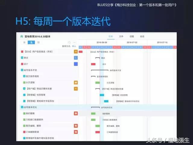
Task: Toggle green status box of 万航接口数据提供
Action: [24, 120]
